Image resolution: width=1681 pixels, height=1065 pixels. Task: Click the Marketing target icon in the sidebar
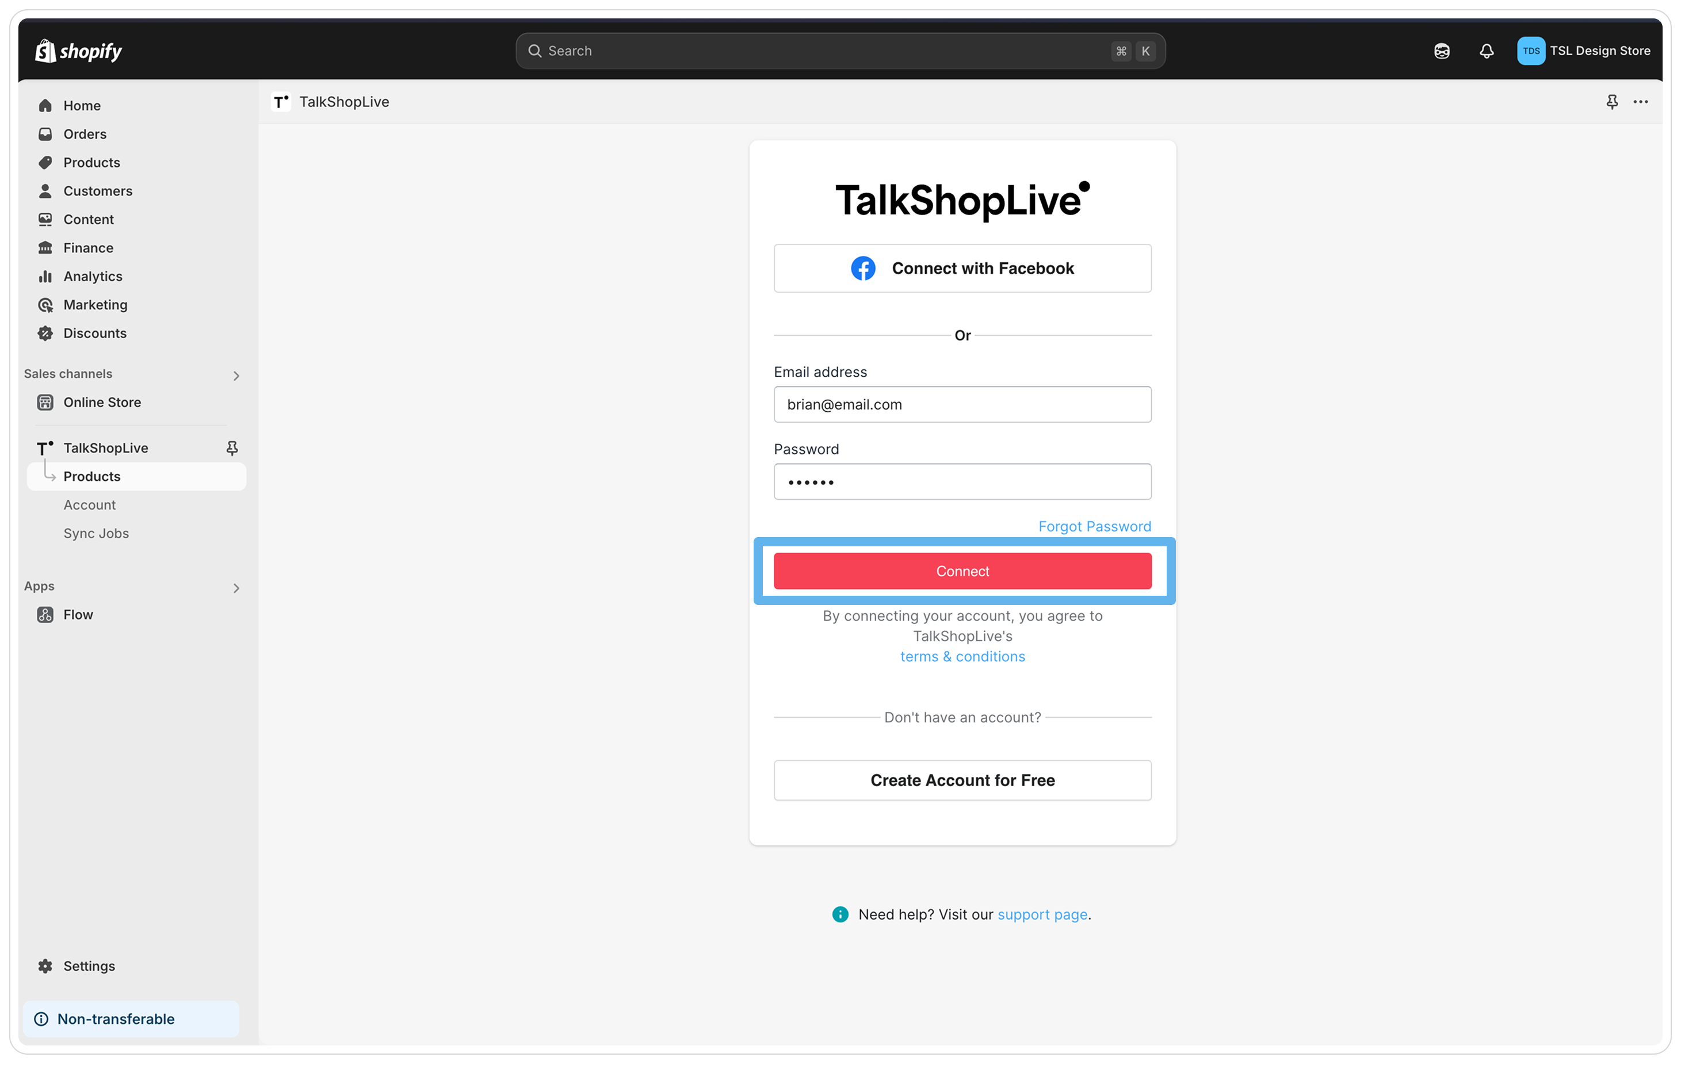click(x=45, y=305)
